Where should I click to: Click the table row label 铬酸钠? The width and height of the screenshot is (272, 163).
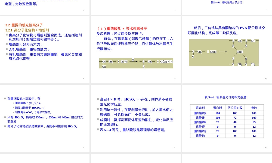click(200, 136)
